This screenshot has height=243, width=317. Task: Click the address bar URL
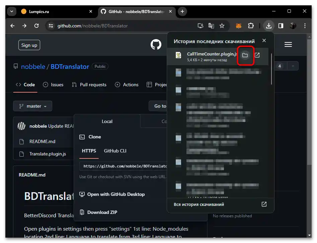point(93,26)
